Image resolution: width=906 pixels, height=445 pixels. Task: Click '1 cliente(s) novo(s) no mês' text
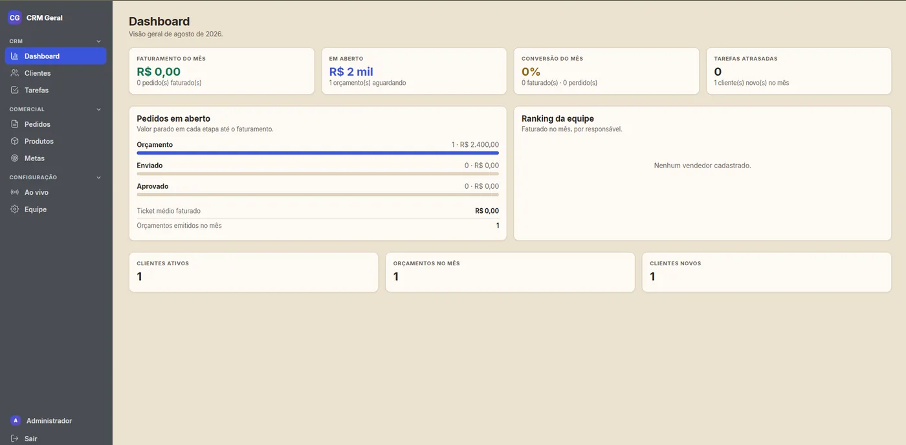[x=751, y=83]
